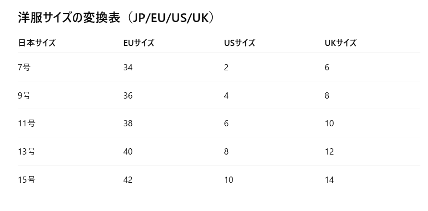This screenshot has height=211, width=428.
Task: Click EU size 38 cell
Action: coord(128,123)
